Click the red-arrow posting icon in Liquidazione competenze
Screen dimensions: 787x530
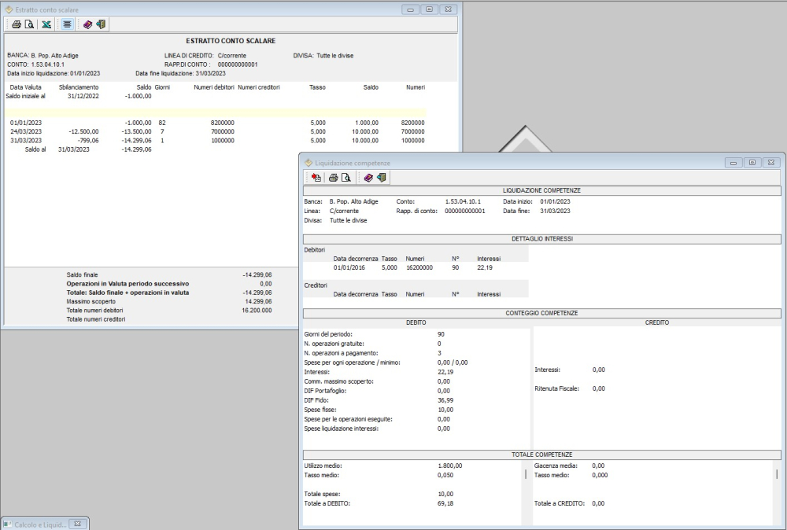pyautogui.click(x=316, y=177)
